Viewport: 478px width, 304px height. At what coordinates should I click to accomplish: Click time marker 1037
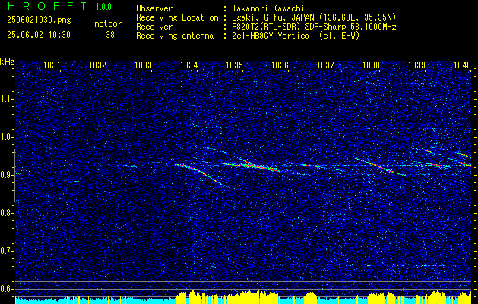[x=325, y=65]
